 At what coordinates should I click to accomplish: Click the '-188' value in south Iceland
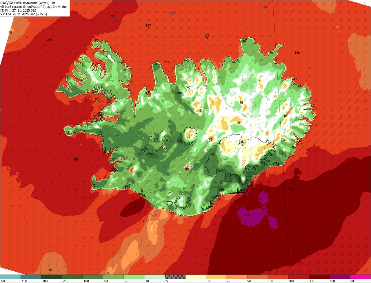[221, 190]
